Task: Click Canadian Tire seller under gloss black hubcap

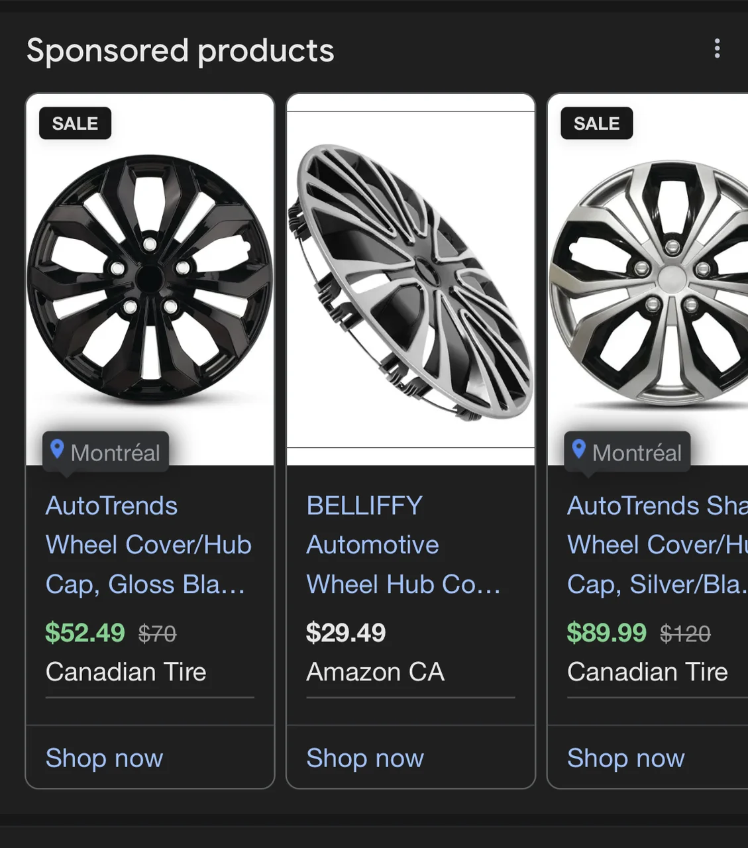Action: (x=126, y=672)
